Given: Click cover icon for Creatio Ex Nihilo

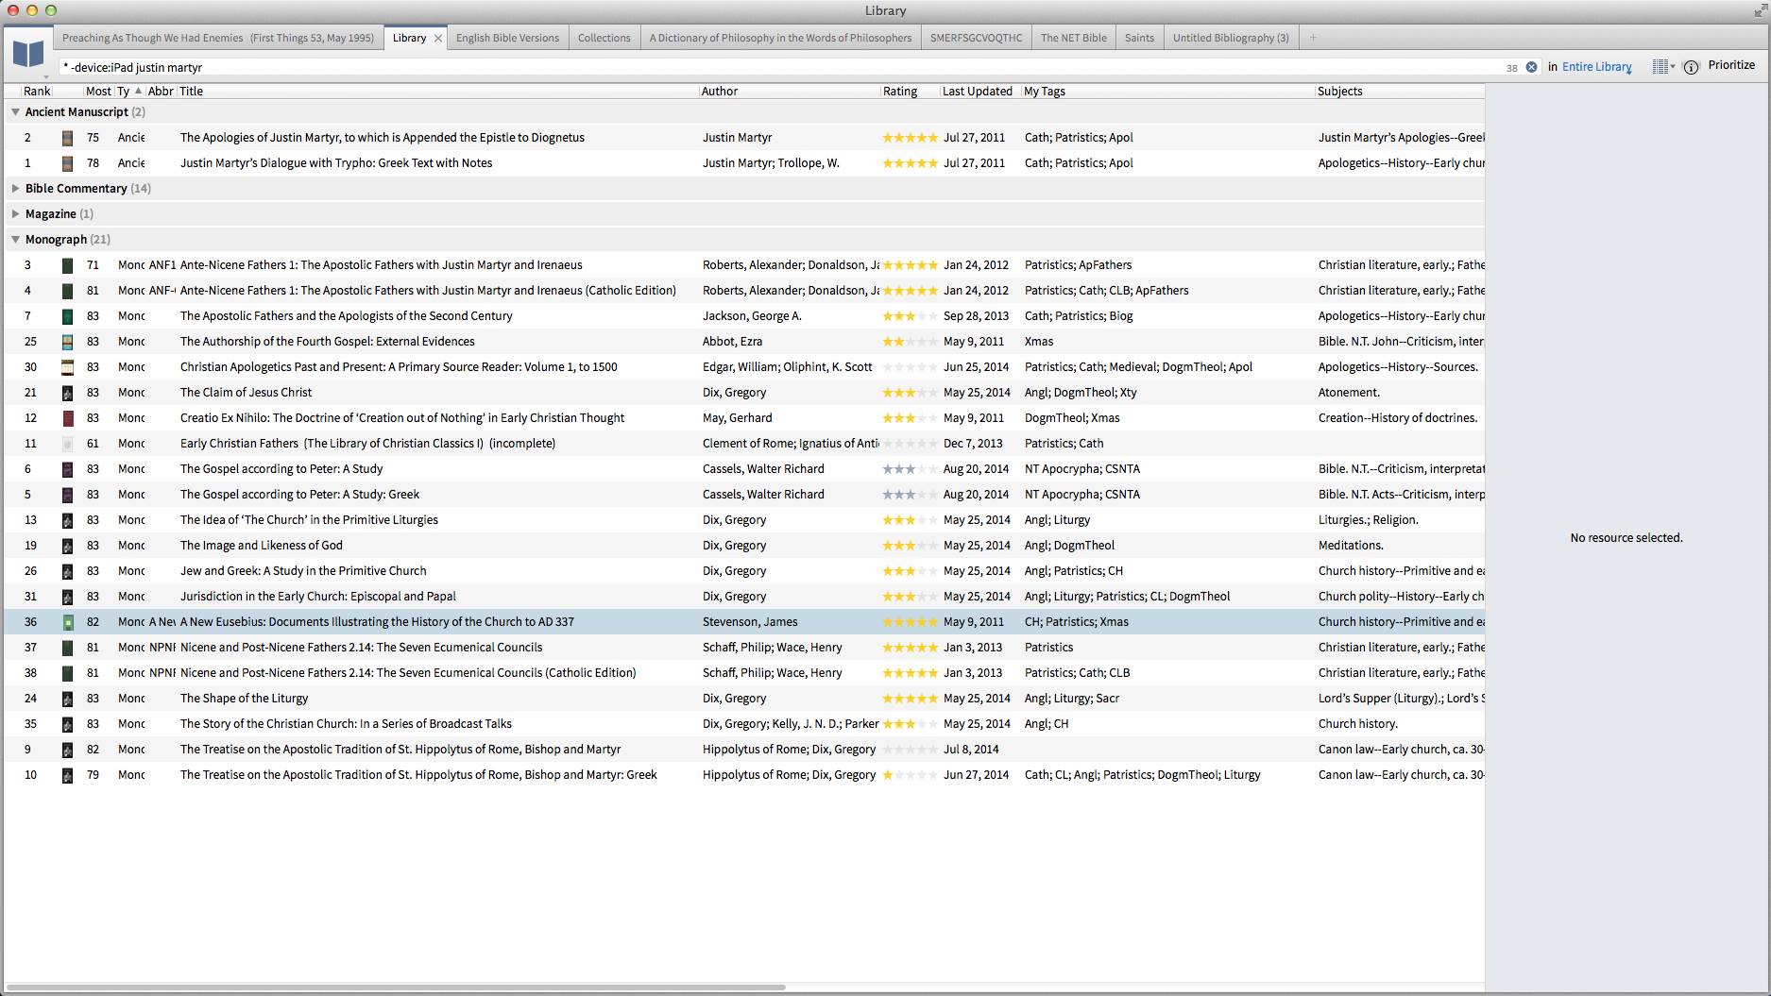Looking at the screenshot, I should point(67,418).
